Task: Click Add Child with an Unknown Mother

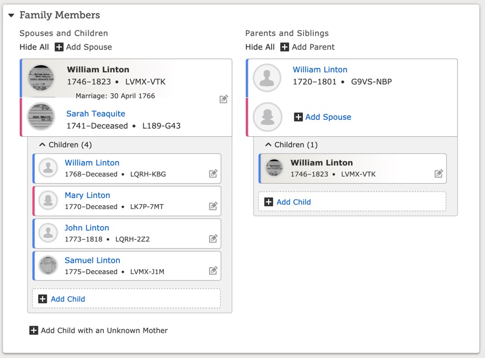Action: [x=98, y=330]
